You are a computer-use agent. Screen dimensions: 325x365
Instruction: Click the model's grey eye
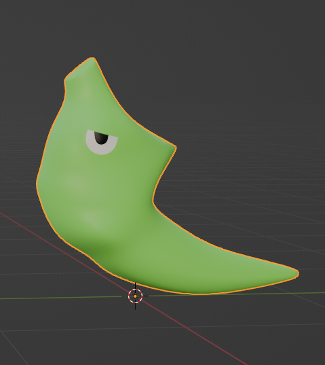[x=102, y=142]
